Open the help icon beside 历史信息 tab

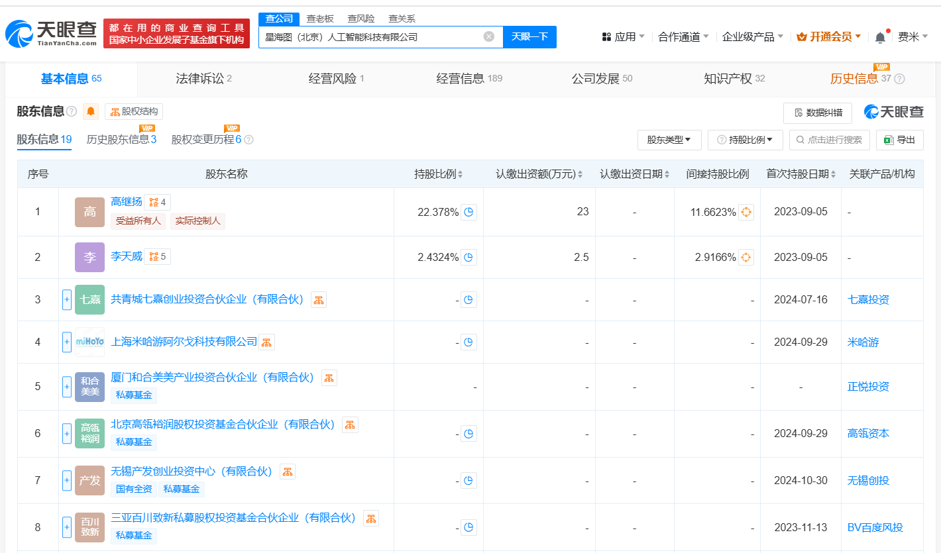[x=899, y=79]
